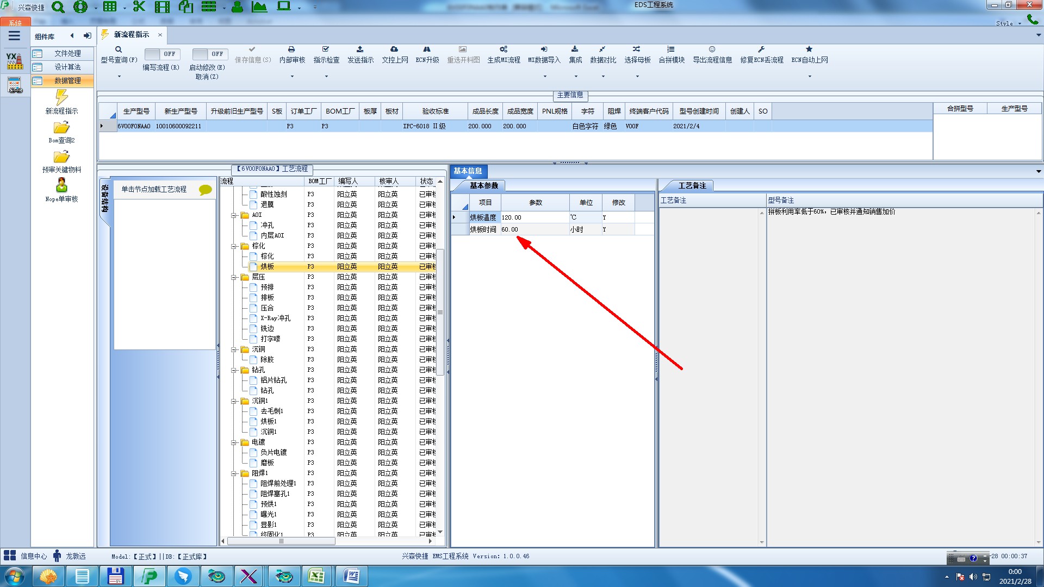Collapse the 电镀 tree folder
The height and width of the screenshot is (587, 1044).
[x=234, y=442]
